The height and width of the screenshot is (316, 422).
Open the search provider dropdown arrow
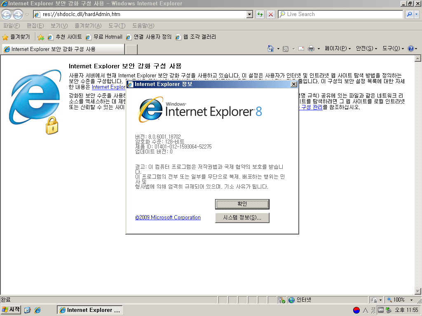pos(417,14)
